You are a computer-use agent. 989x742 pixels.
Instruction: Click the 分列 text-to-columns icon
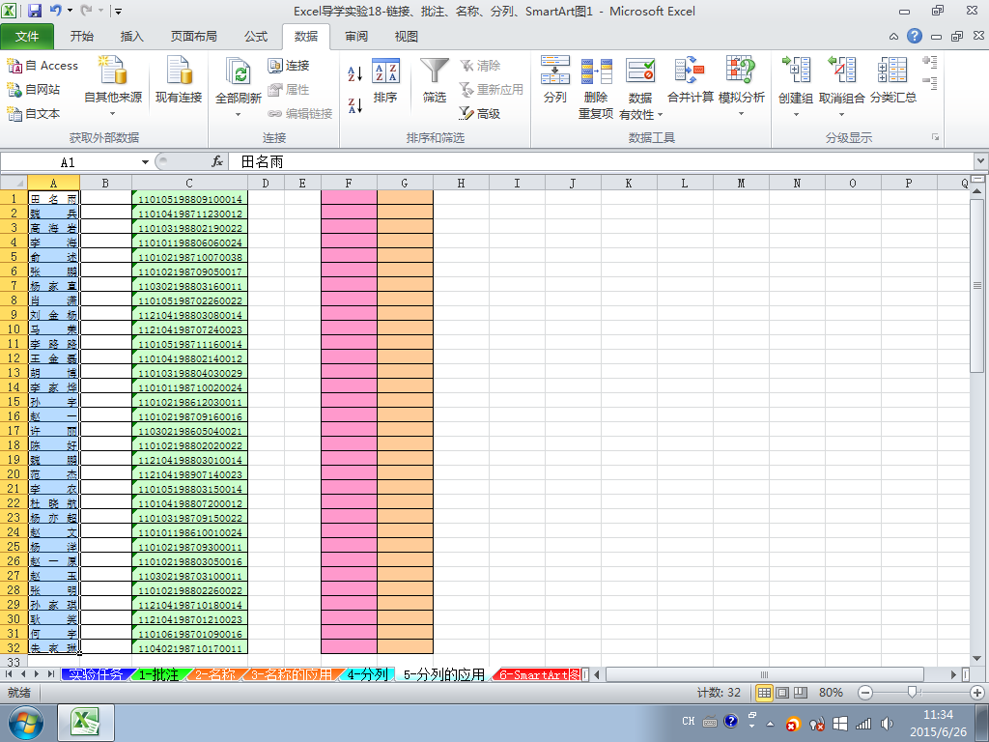pos(555,70)
